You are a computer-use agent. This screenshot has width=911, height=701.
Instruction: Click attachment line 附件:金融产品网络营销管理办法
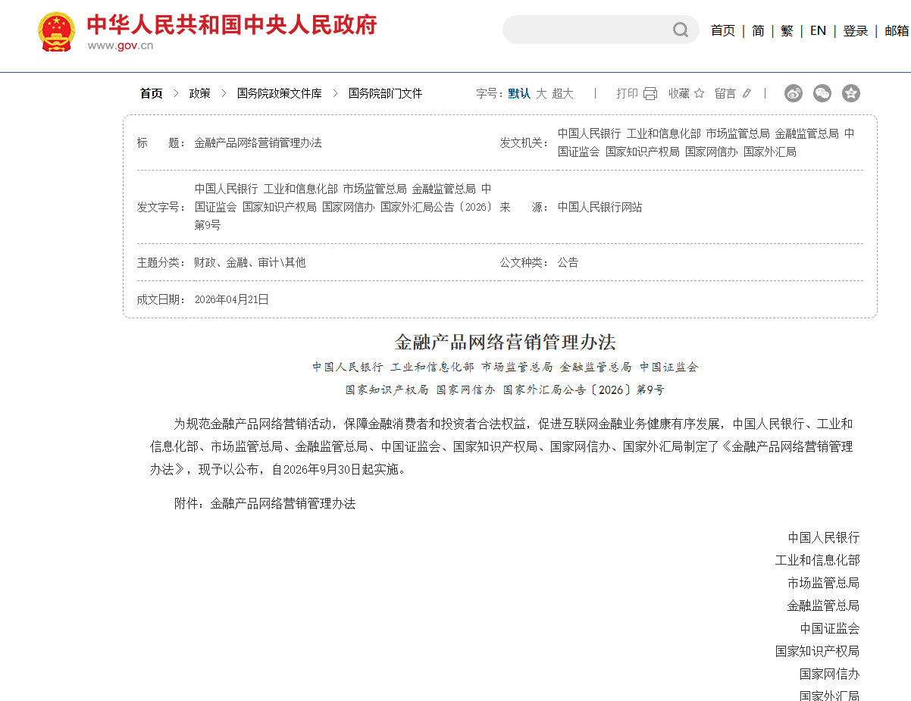click(x=265, y=503)
